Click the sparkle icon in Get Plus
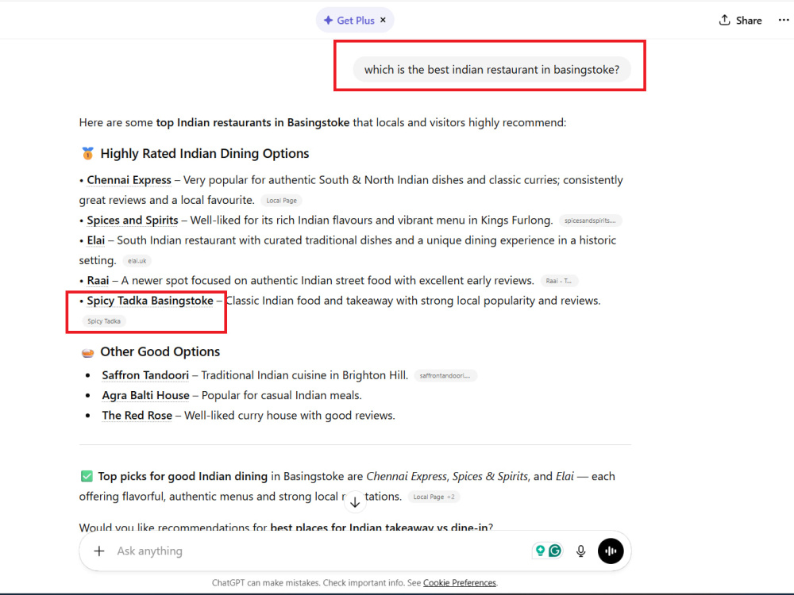The height and width of the screenshot is (595, 794). pyautogui.click(x=328, y=21)
